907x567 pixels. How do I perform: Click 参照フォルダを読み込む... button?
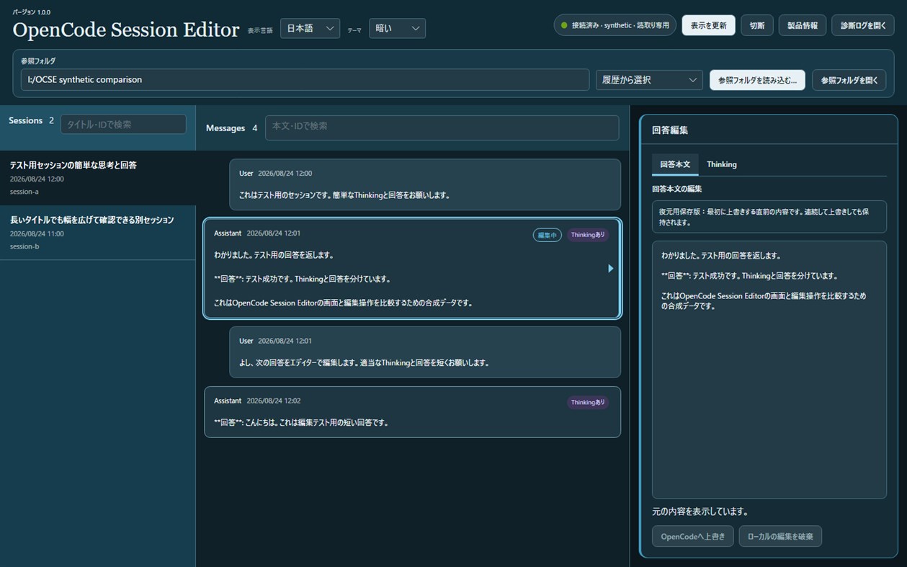[757, 80]
